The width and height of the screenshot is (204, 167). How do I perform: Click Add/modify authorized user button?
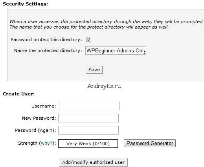[x=93, y=162]
